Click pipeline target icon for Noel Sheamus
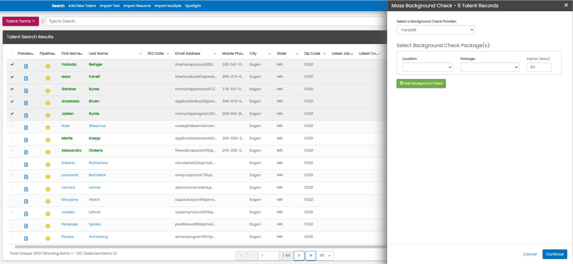The height and width of the screenshot is (264, 573). tap(48, 128)
